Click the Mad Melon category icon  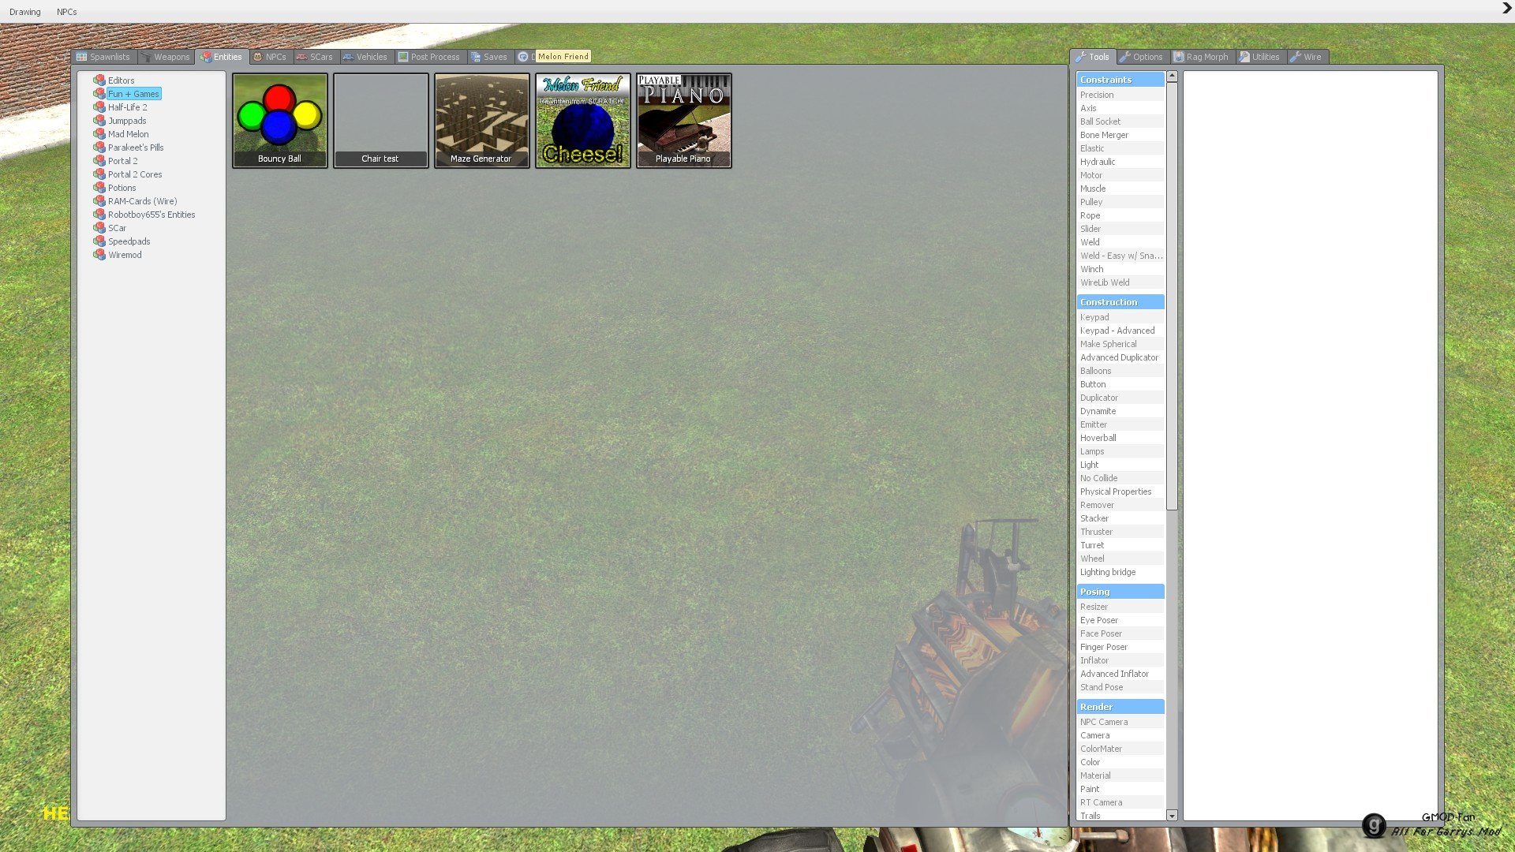pos(99,134)
